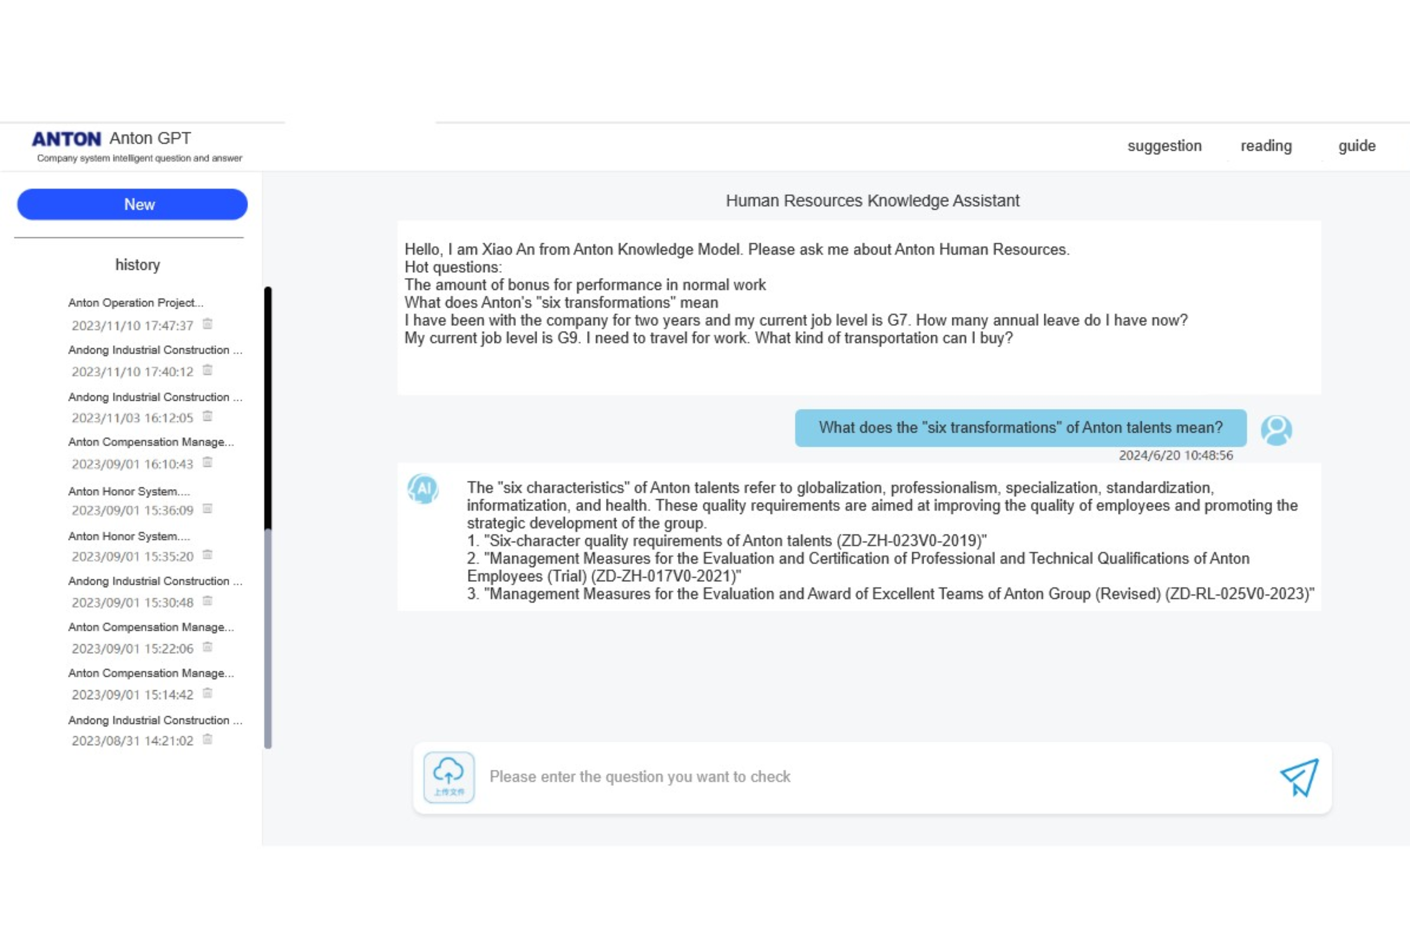Click the user's six transformations question bubble
The image size is (1410, 941).
click(x=1020, y=428)
